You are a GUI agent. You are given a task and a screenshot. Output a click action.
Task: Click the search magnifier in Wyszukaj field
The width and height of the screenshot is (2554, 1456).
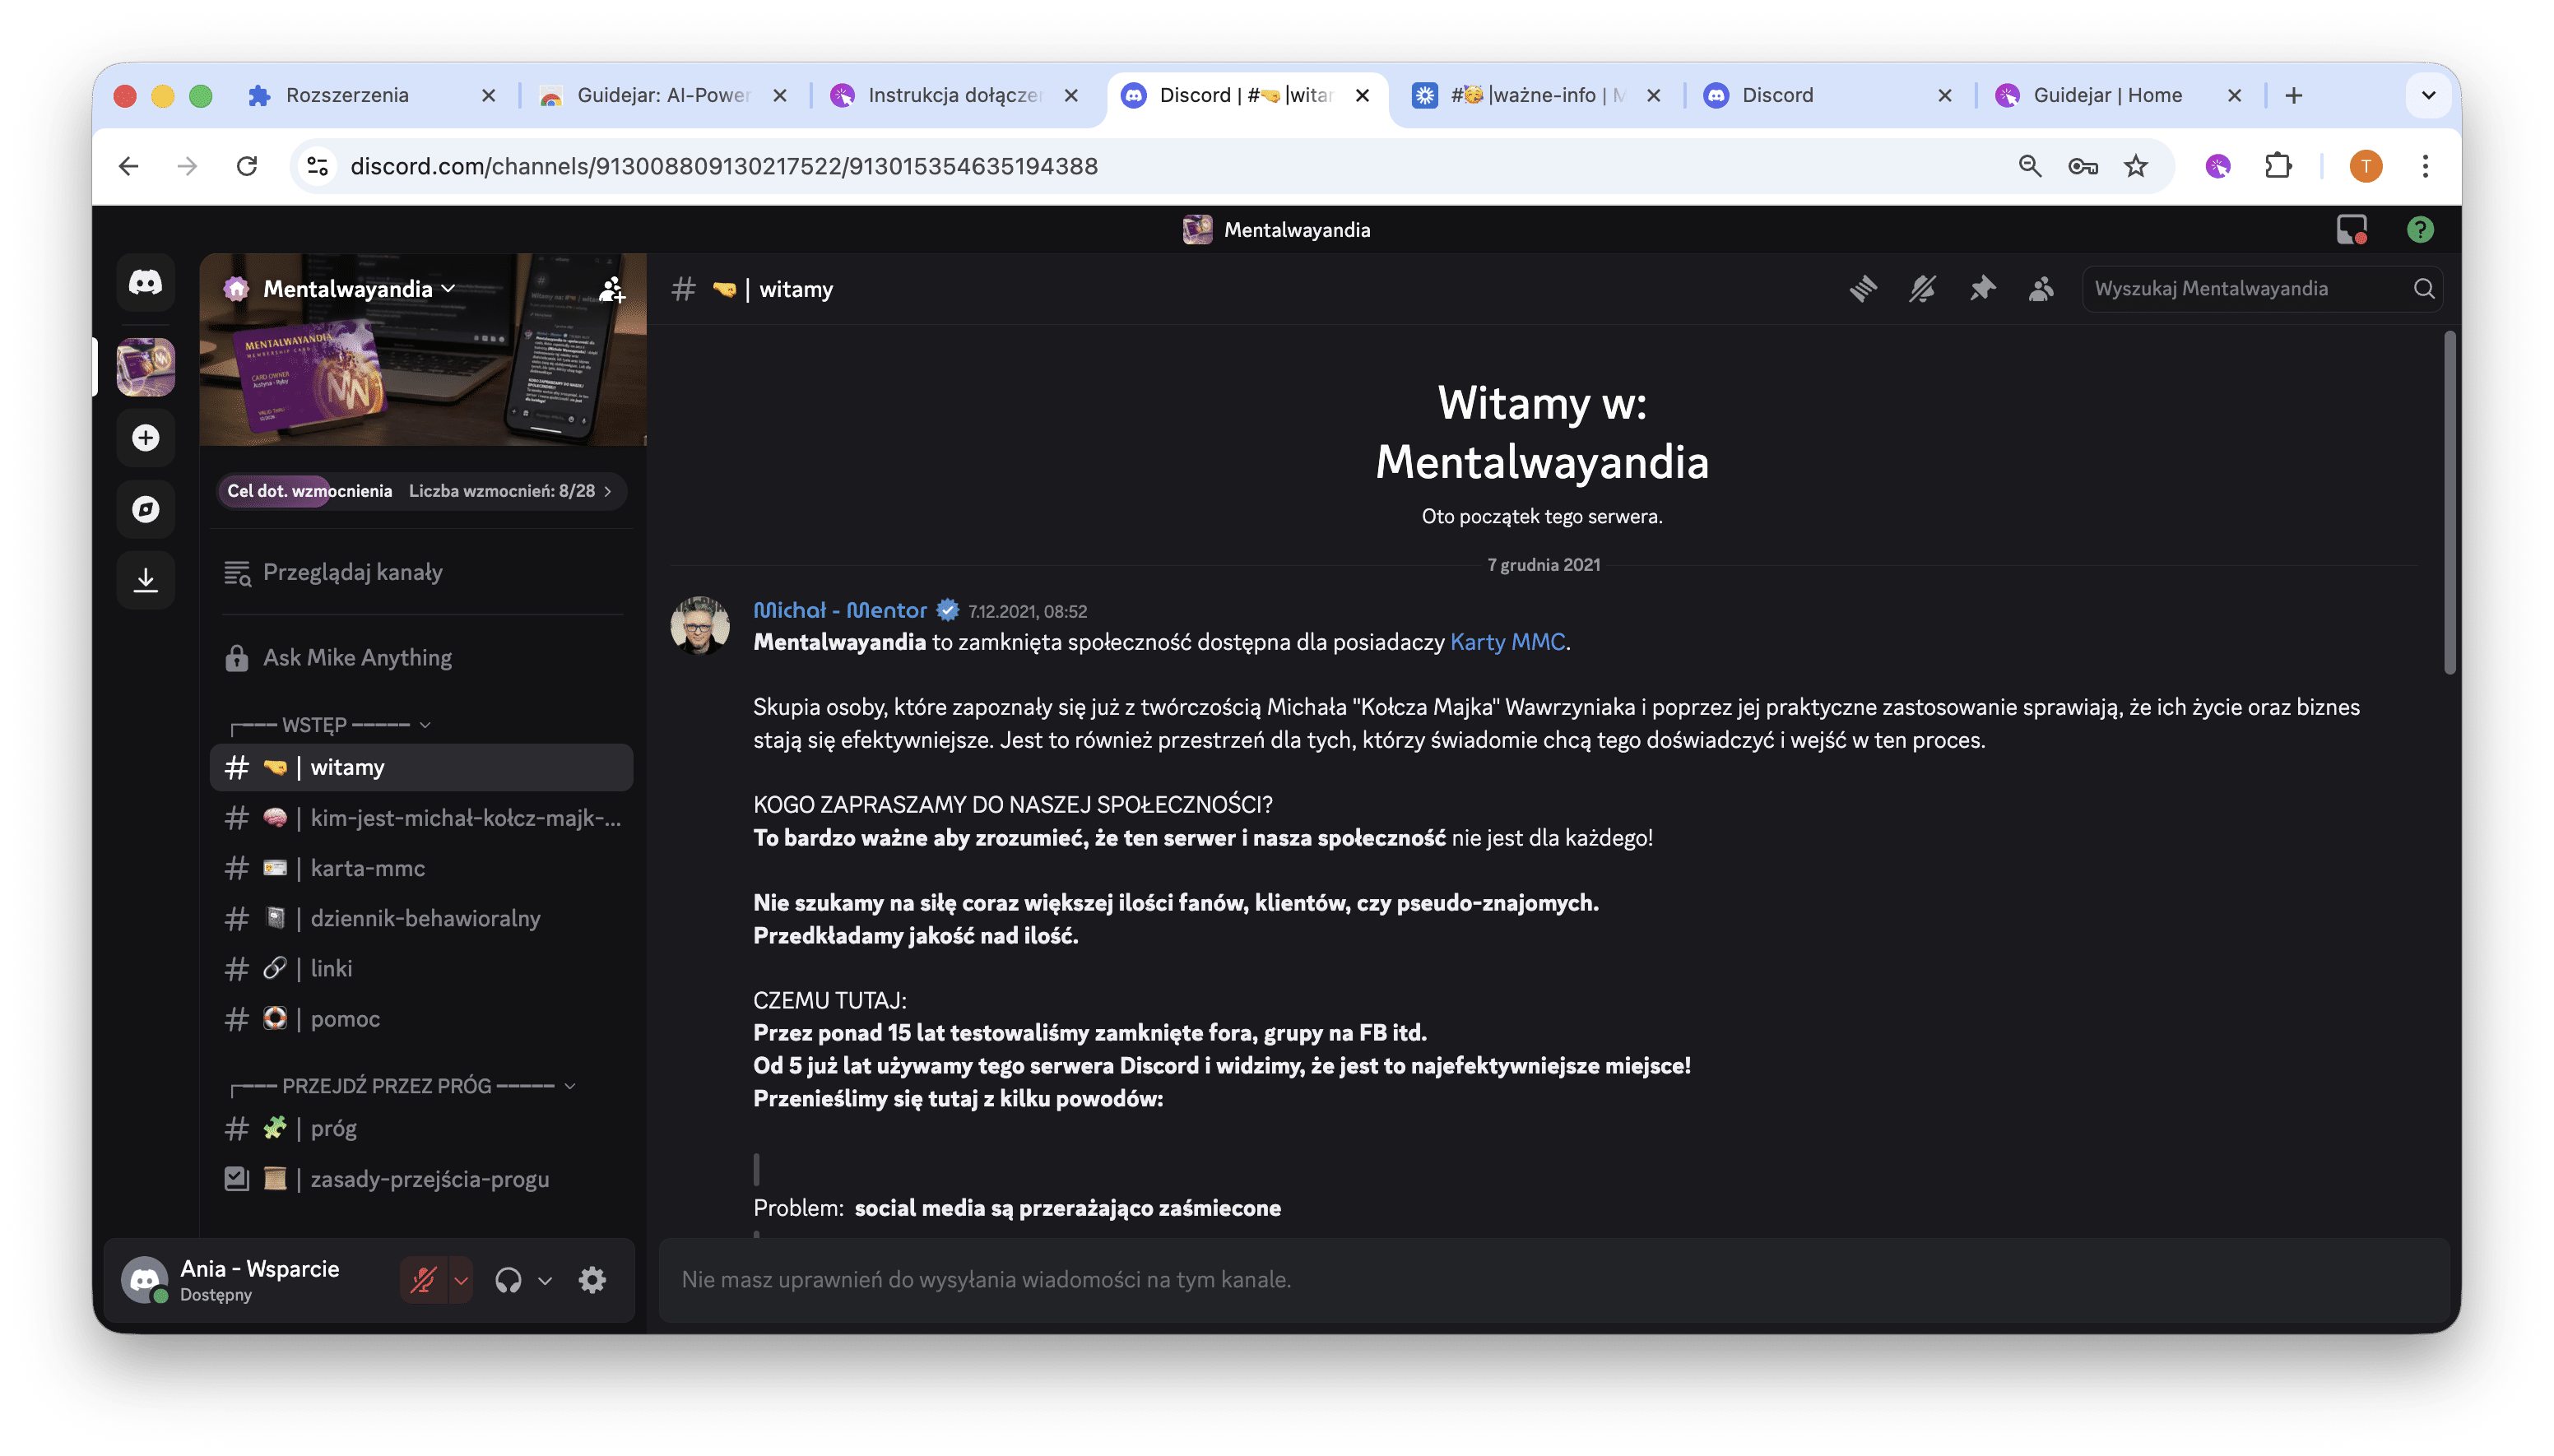click(2423, 289)
